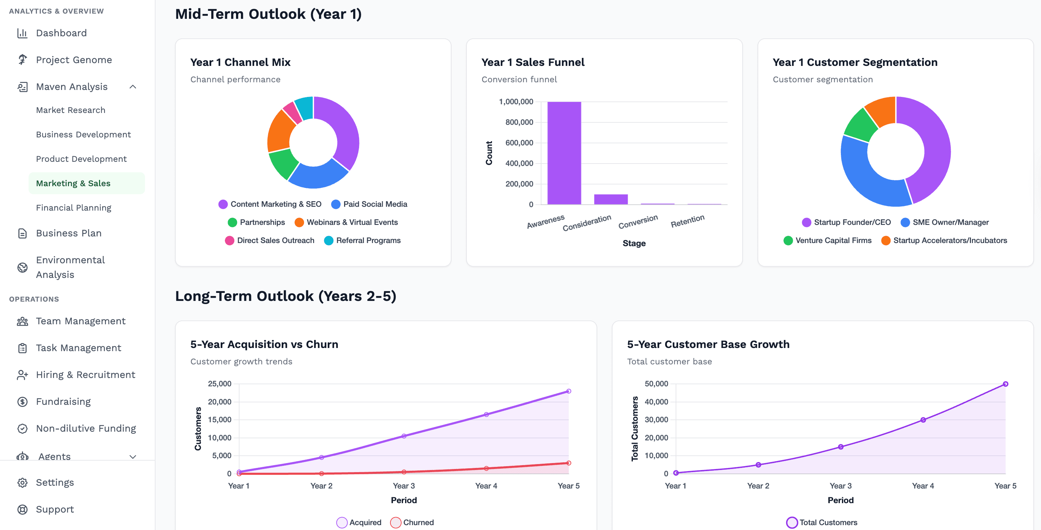
Task: Click the Dashboard bar chart icon
Action: tap(22, 33)
